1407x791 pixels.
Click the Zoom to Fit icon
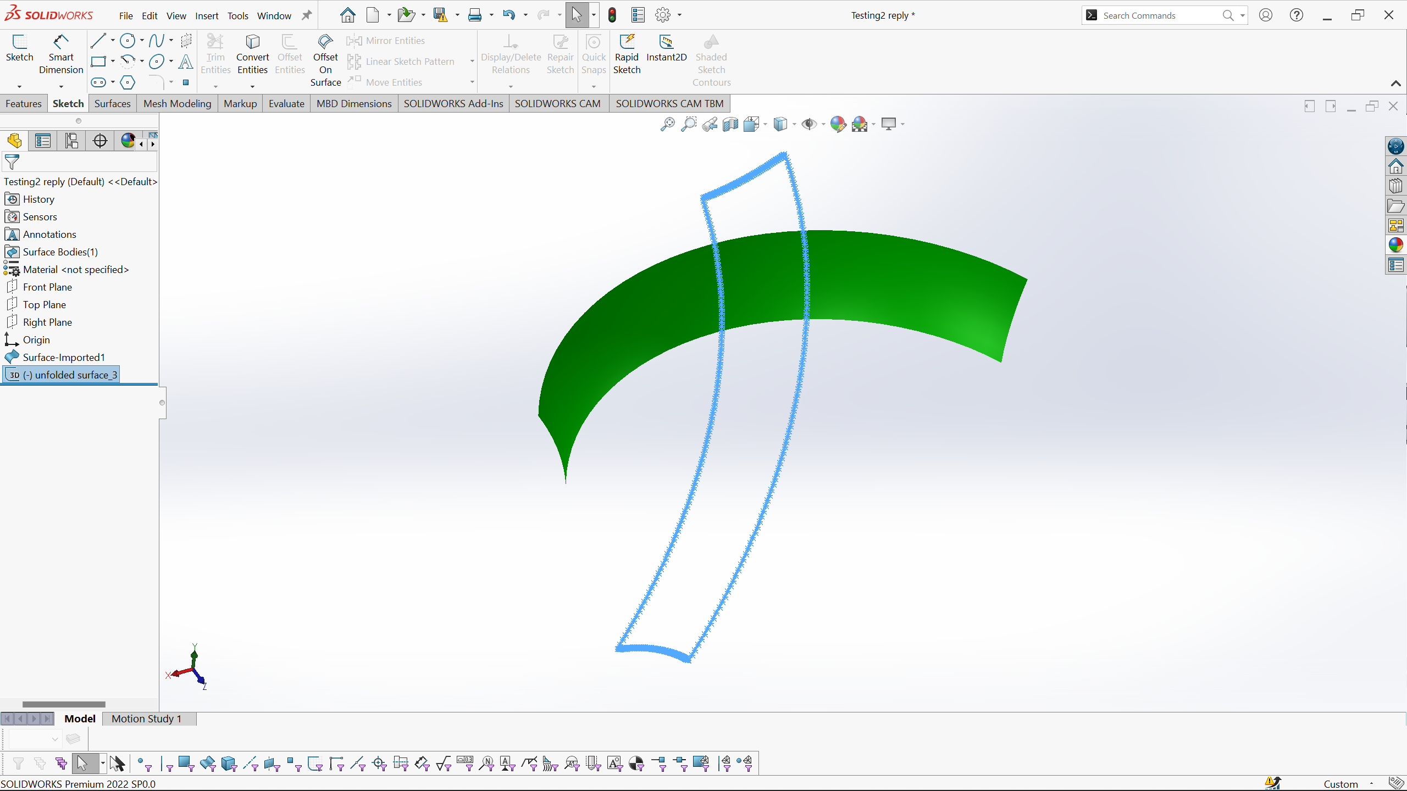[x=667, y=124]
